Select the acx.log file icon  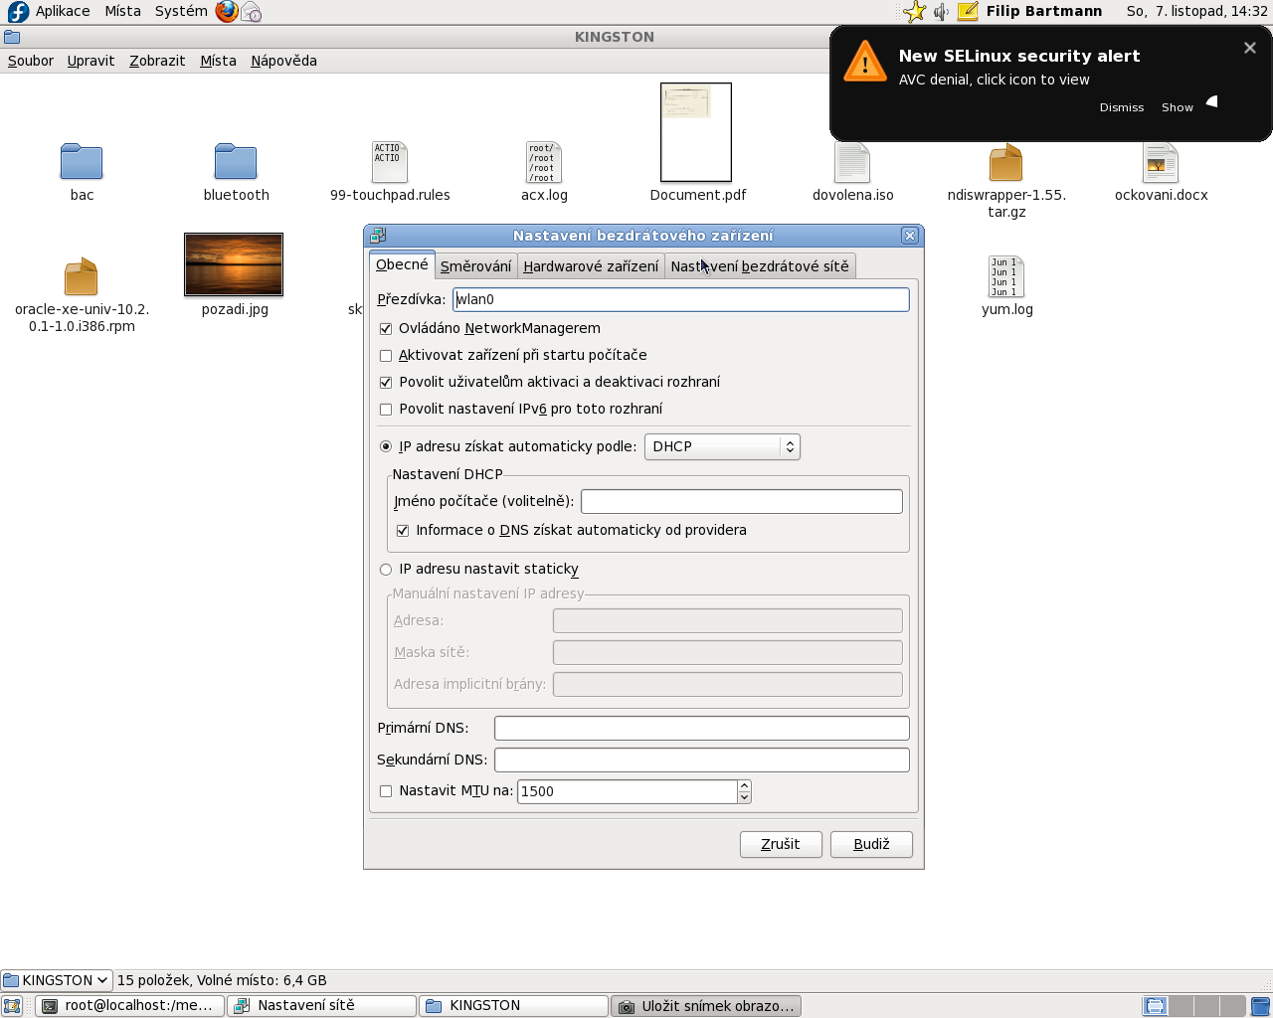pos(544,162)
